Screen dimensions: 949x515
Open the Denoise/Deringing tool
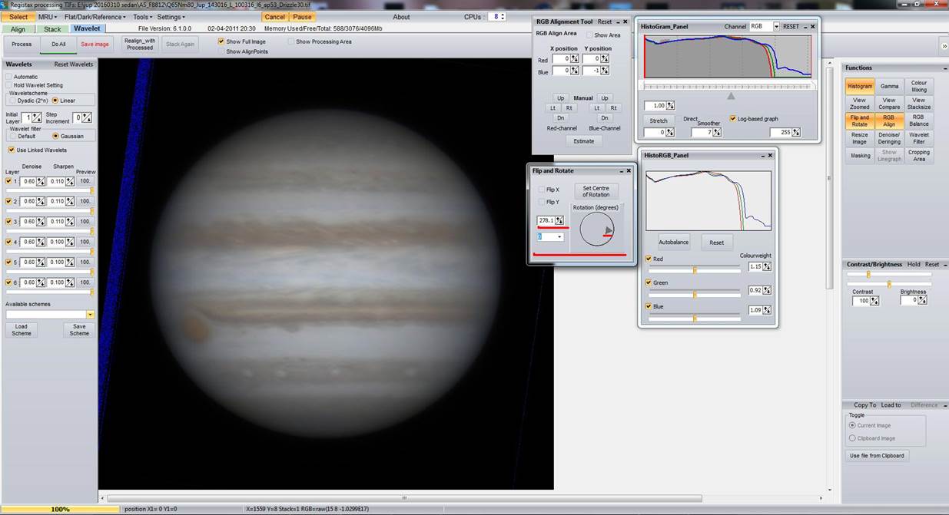click(x=889, y=137)
